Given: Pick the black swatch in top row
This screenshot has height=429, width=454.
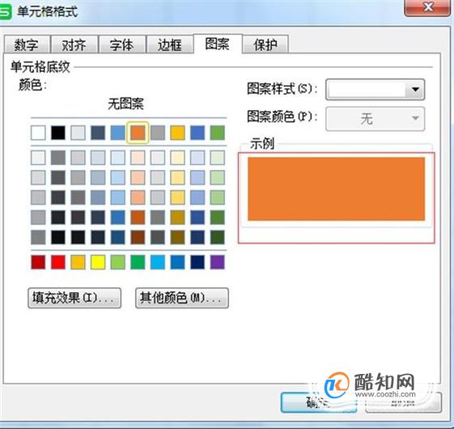Looking at the screenshot, I should tap(58, 133).
